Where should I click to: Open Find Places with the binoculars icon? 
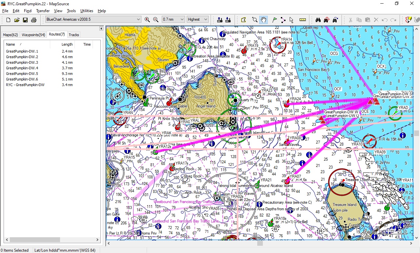tap(318, 20)
